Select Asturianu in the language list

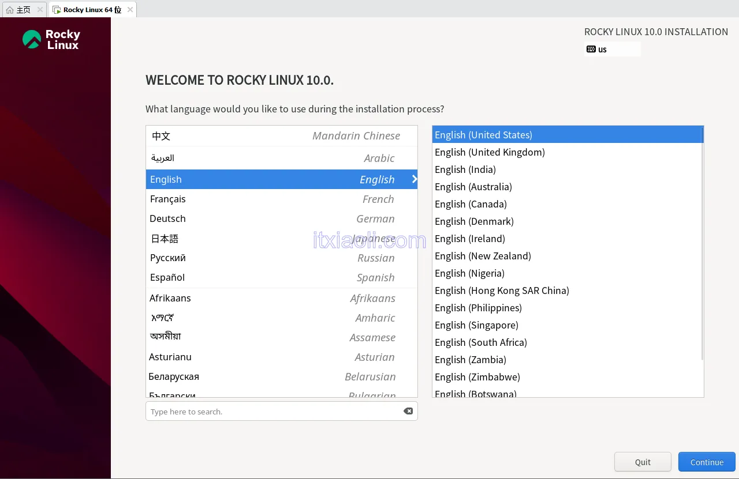click(282, 357)
